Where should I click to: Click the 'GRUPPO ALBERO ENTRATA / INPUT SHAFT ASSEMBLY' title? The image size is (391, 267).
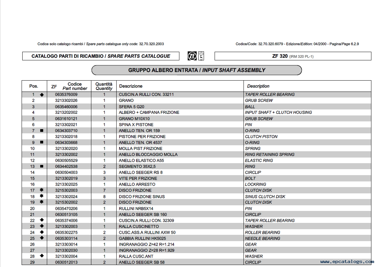click(x=197, y=70)
